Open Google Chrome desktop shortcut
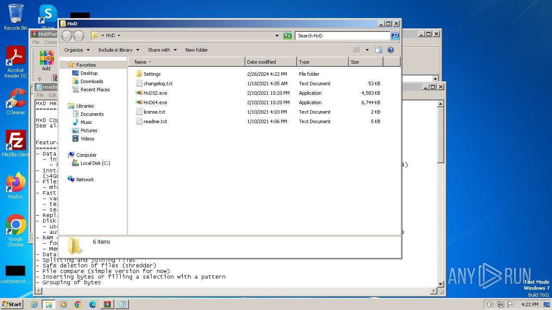 point(16,231)
